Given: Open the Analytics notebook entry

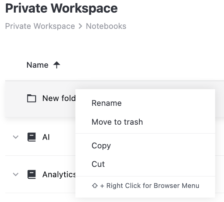Looking at the screenshot, I should 59,174.
